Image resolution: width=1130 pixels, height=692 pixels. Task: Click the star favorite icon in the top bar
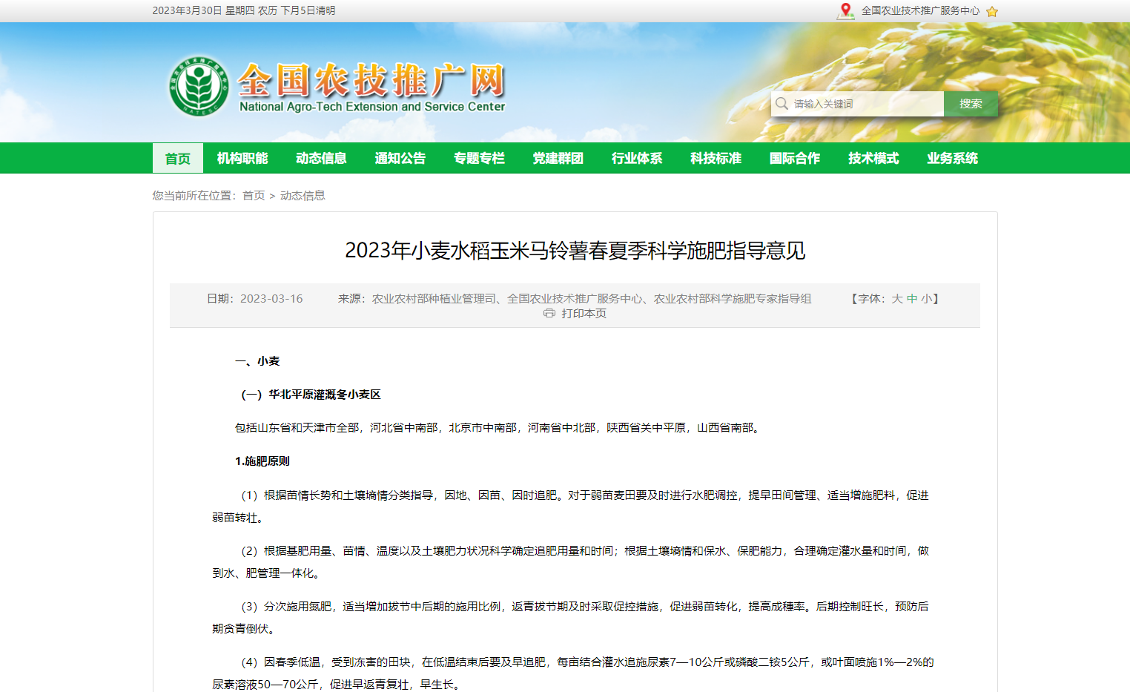click(992, 10)
